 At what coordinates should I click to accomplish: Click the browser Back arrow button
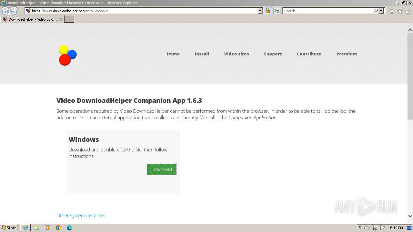click(x=5, y=11)
